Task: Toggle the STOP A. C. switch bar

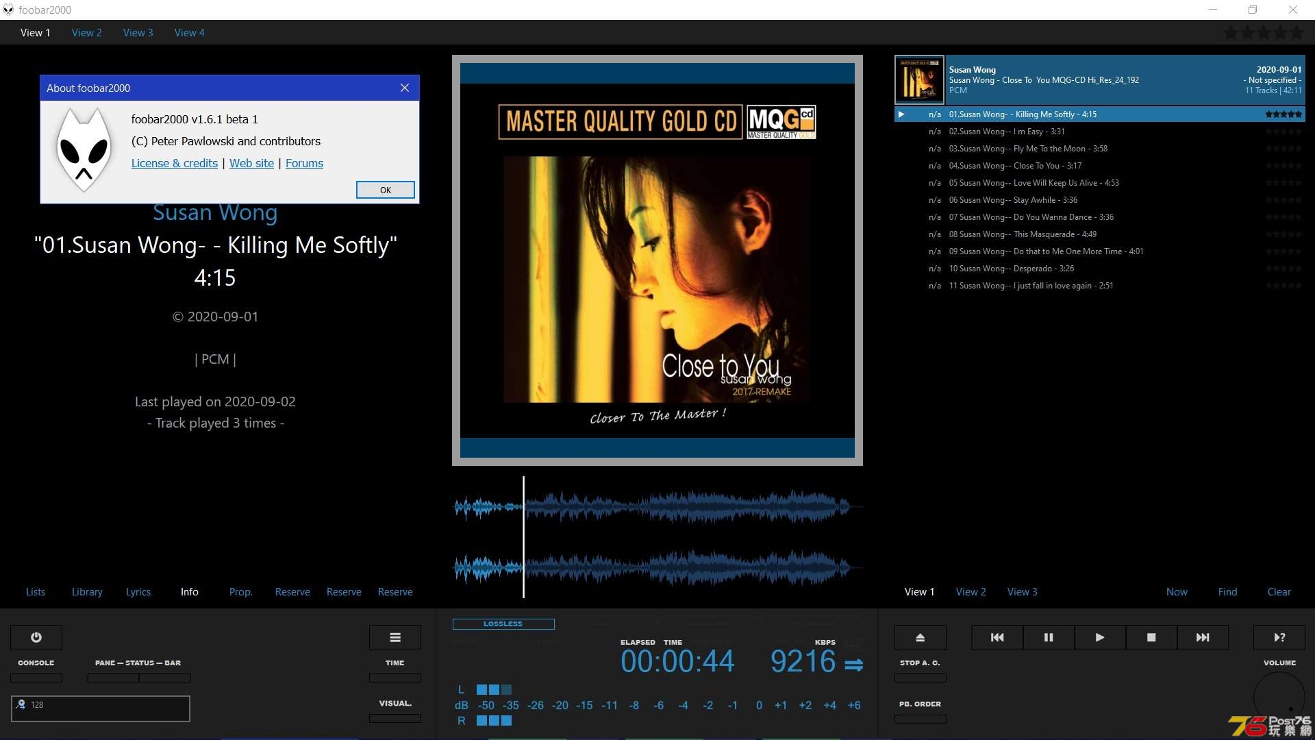Action: pyautogui.click(x=920, y=678)
